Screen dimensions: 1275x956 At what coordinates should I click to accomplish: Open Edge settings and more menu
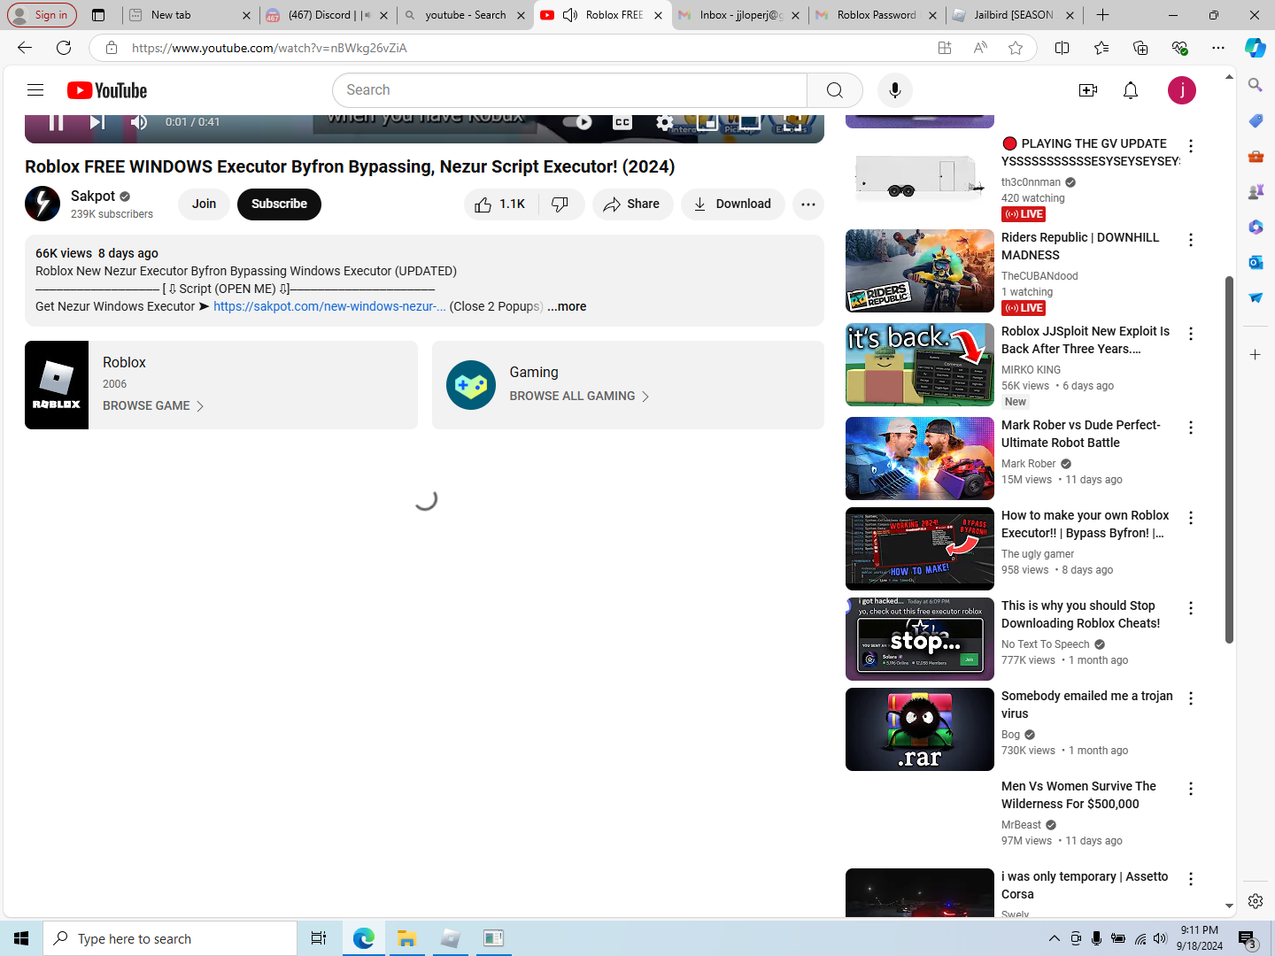pyautogui.click(x=1218, y=48)
